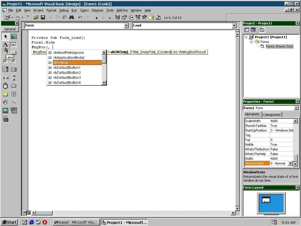Click the Open Project toolbar icon
The image size is (301, 226).
pos(36,18)
